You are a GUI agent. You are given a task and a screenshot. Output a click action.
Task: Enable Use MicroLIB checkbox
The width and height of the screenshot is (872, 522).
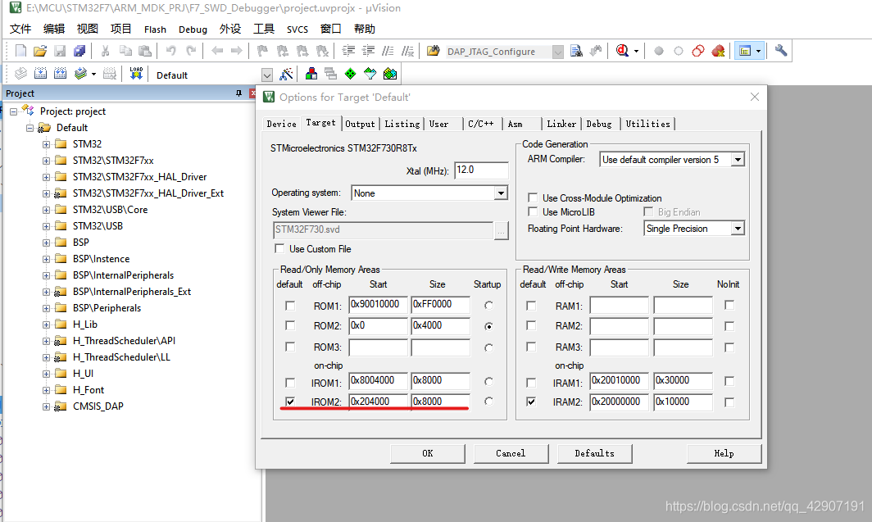coord(533,211)
